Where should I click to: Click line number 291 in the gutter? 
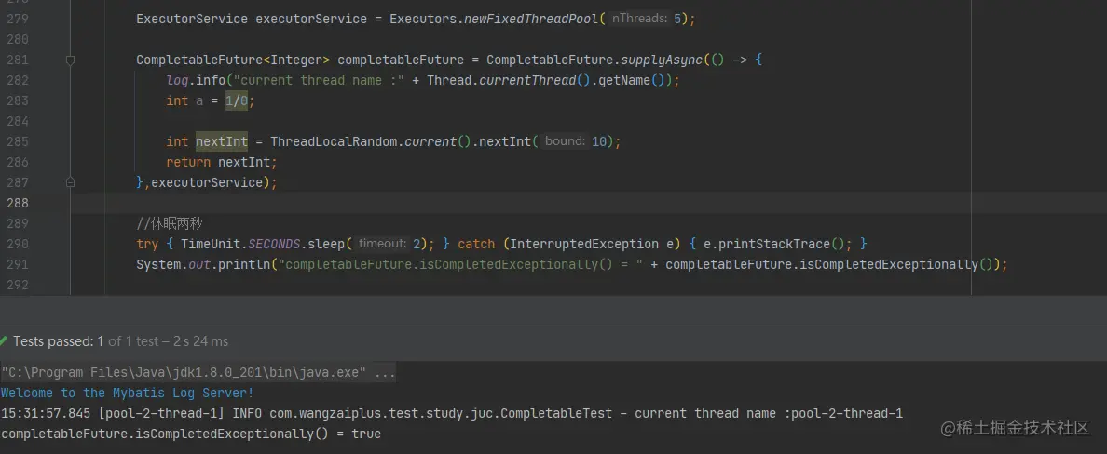click(x=17, y=264)
